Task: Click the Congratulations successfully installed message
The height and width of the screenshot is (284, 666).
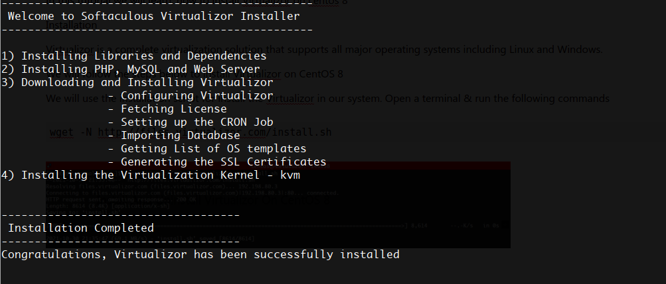Action: pos(201,254)
